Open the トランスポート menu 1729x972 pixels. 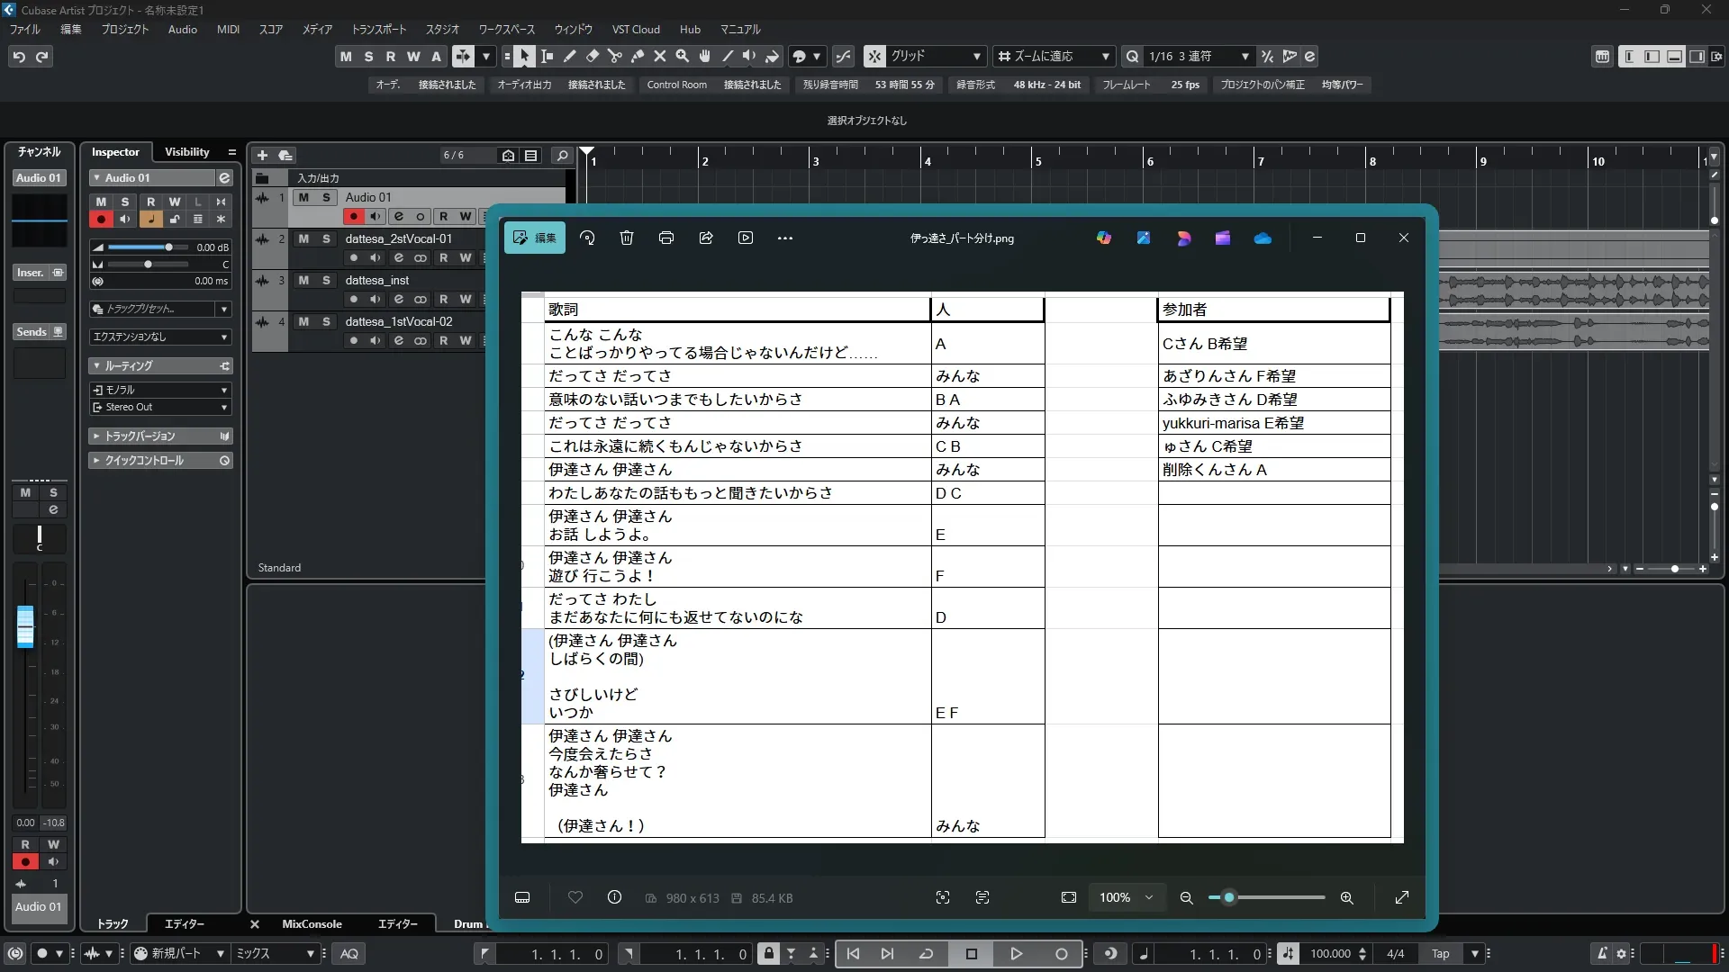click(x=378, y=30)
